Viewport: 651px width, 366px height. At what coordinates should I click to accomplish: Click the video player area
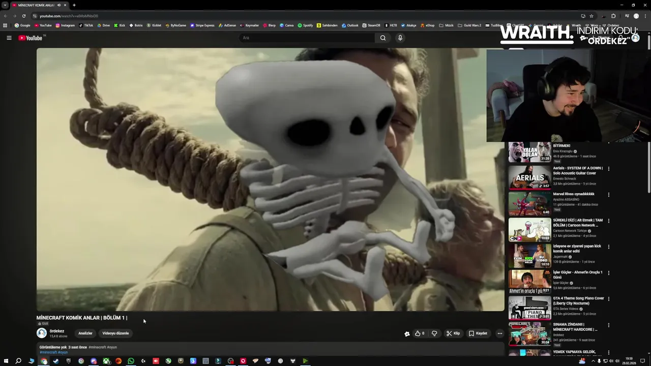point(270,179)
